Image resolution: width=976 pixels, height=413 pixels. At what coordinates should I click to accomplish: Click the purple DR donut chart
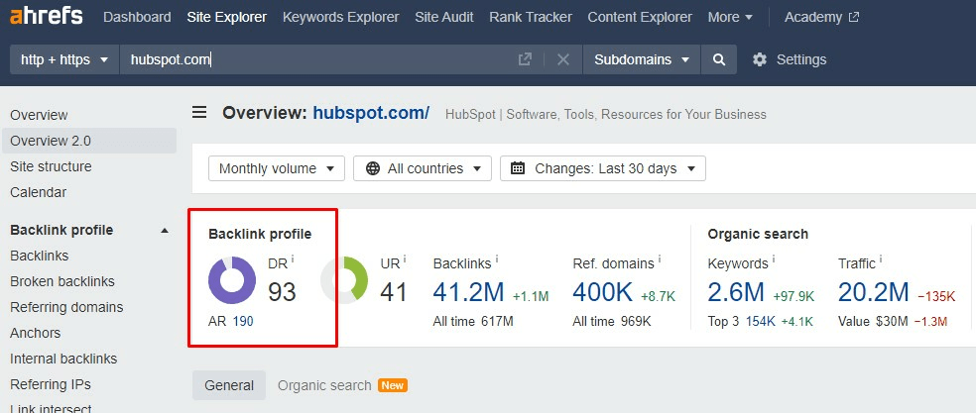click(x=232, y=280)
